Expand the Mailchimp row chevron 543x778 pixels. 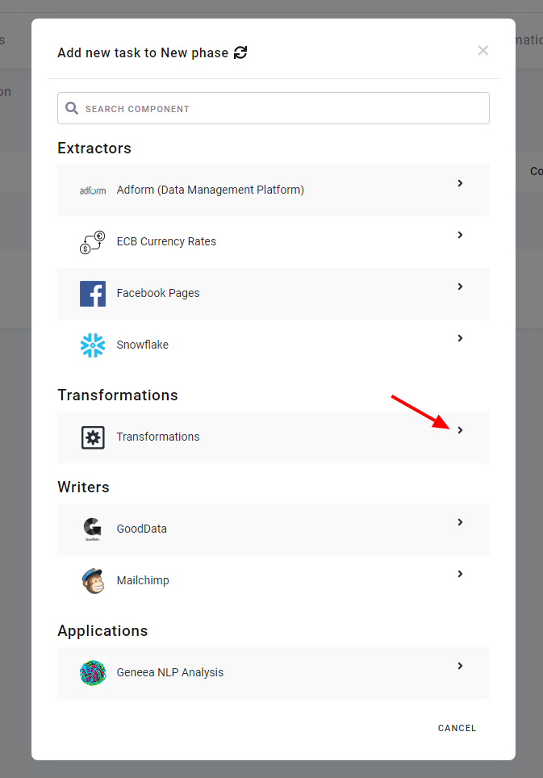460,574
